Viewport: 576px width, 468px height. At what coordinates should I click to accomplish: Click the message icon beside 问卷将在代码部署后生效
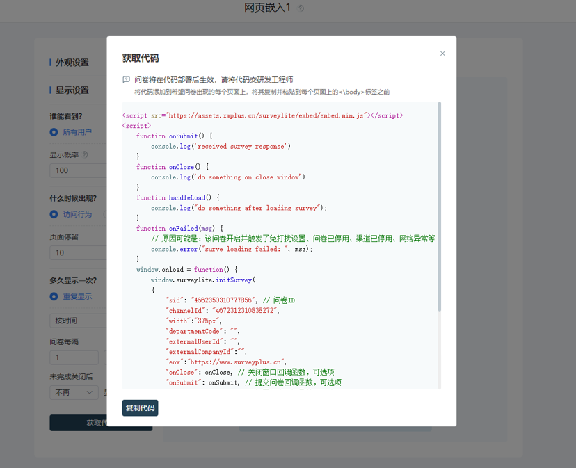pos(126,79)
